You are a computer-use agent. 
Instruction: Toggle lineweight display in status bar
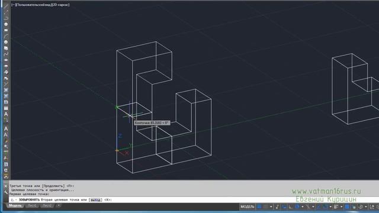pyautogui.click(x=336, y=206)
